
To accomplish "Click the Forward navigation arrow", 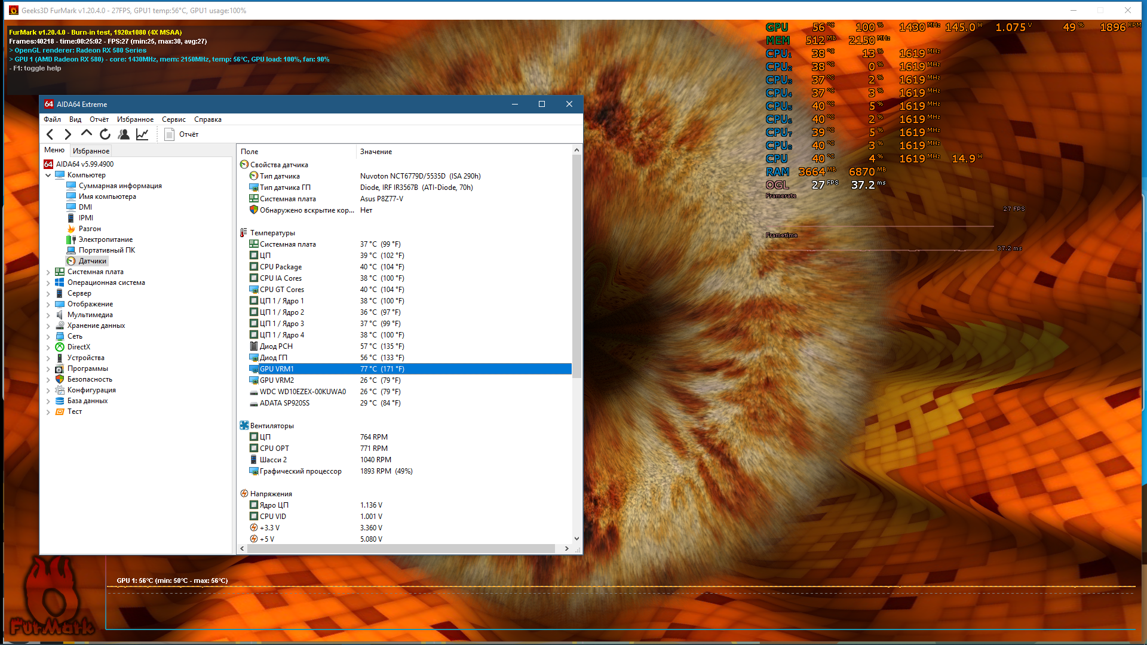I will pyautogui.click(x=68, y=134).
